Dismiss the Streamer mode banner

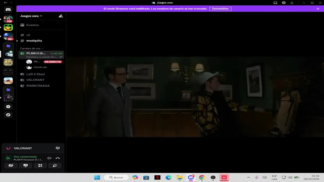click(x=318, y=9)
